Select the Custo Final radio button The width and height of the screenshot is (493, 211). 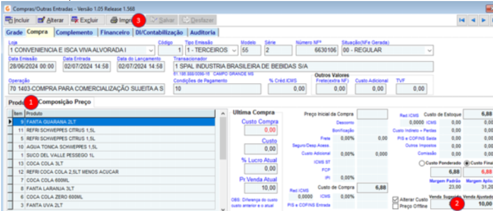coord(467,163)
